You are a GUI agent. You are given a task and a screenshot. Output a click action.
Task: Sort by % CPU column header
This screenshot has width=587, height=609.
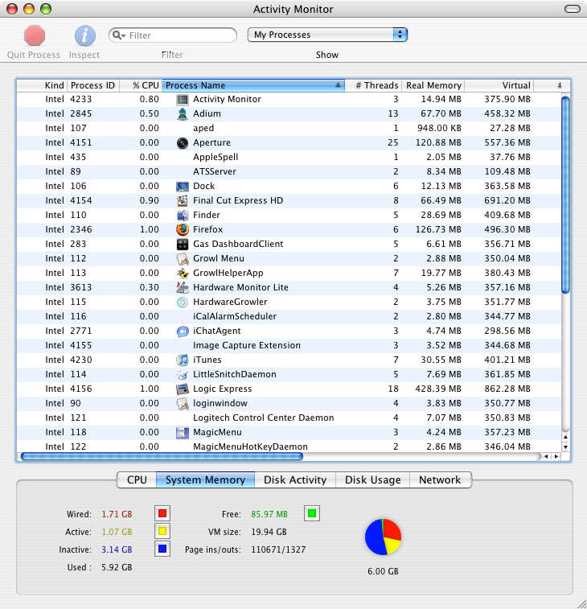point(141,85)
